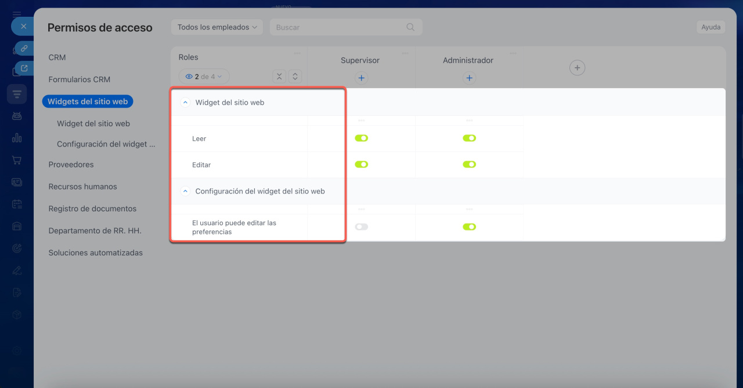Open the Recursos humanos section

[82, 186]
